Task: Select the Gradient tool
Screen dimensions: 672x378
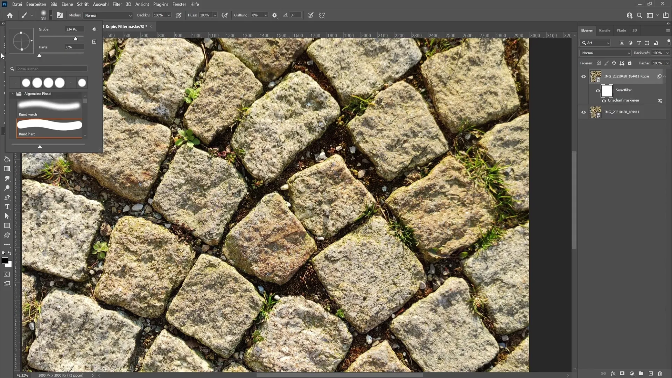Action: coord(7,168)
